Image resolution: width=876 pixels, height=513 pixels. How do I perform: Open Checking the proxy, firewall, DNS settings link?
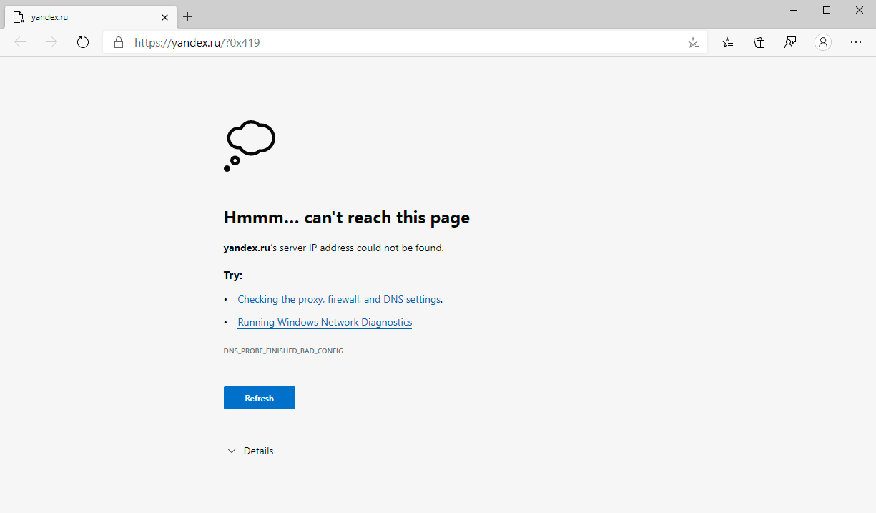[339, 299]
